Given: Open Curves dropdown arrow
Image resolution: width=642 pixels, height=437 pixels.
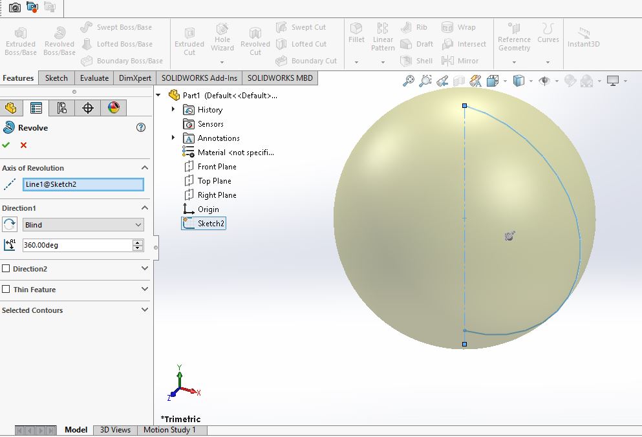Looking at the screenshot, I should 548,62.
